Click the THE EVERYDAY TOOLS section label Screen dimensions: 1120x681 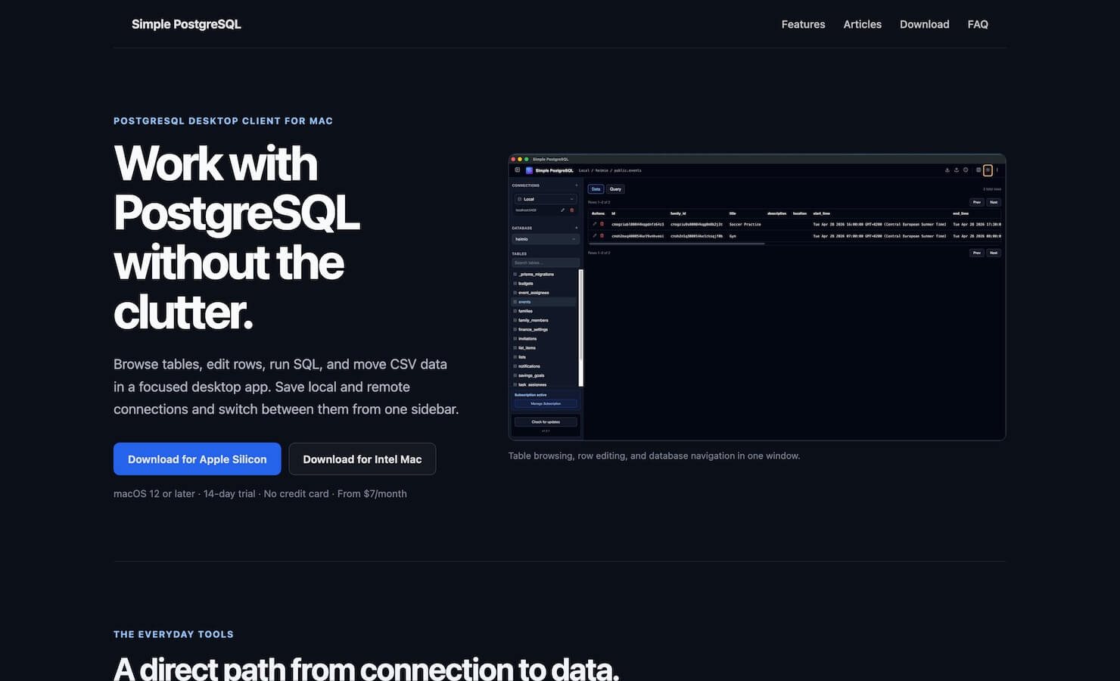click(x=173, y=634)
